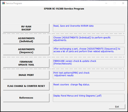Open ADJUSTMENTS (Individual) menu

26,40
